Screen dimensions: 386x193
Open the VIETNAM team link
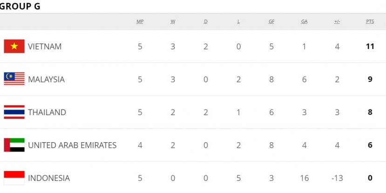tap(45, 47)
